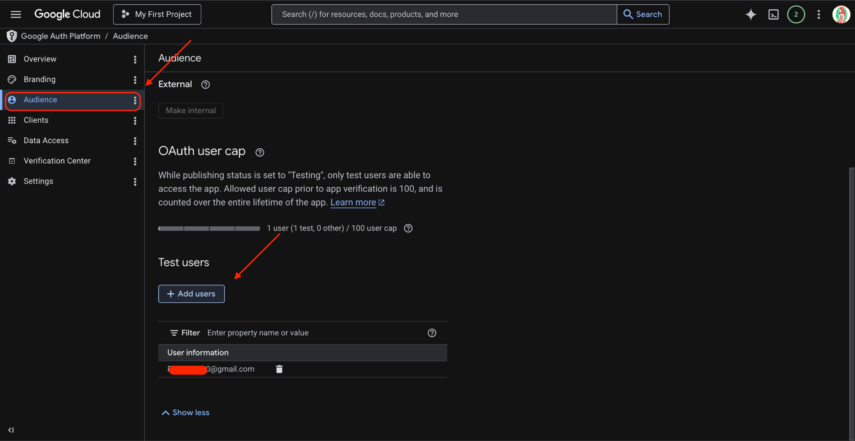Open more options for Settings
The image size is (855, 441).
(x=135, y=181)
